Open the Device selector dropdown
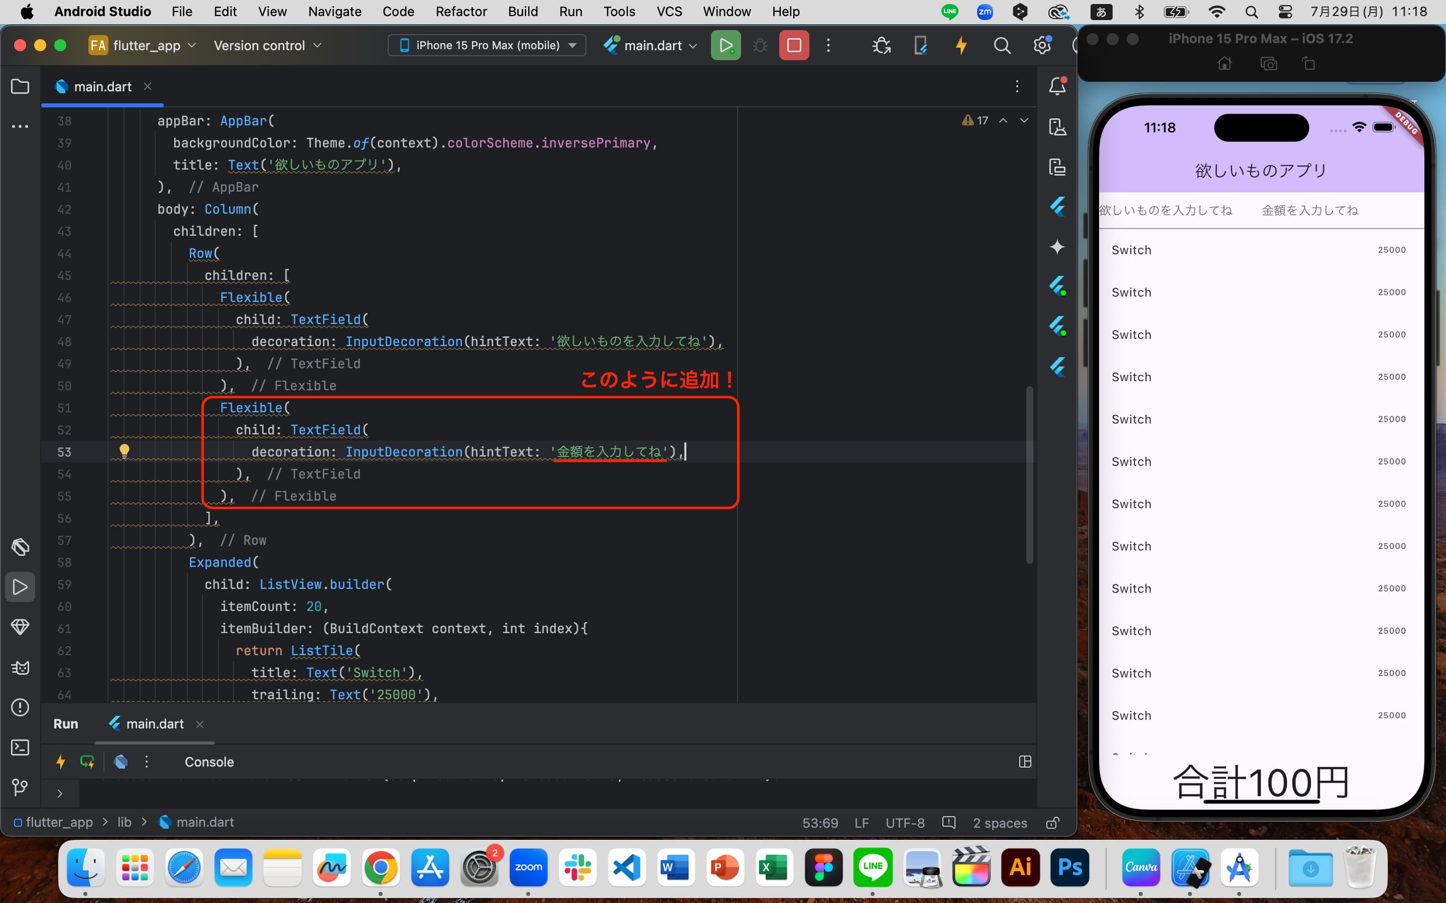 [486, 45]
